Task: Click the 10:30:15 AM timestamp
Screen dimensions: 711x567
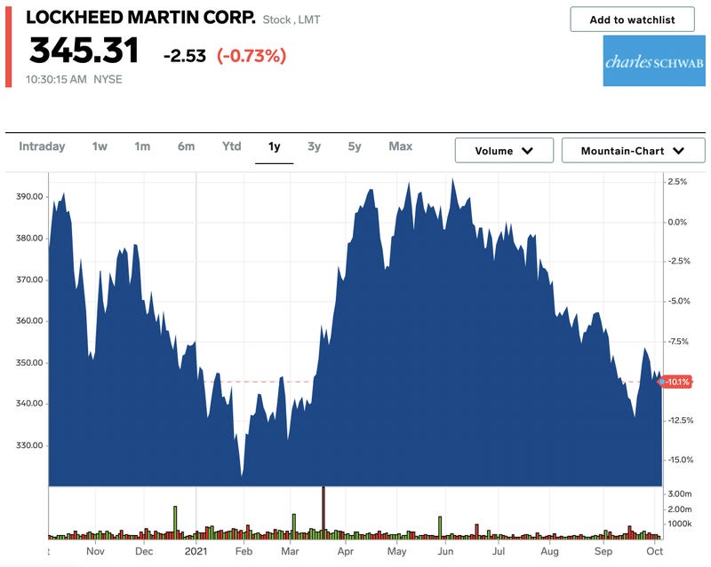Action: point(56,80)
